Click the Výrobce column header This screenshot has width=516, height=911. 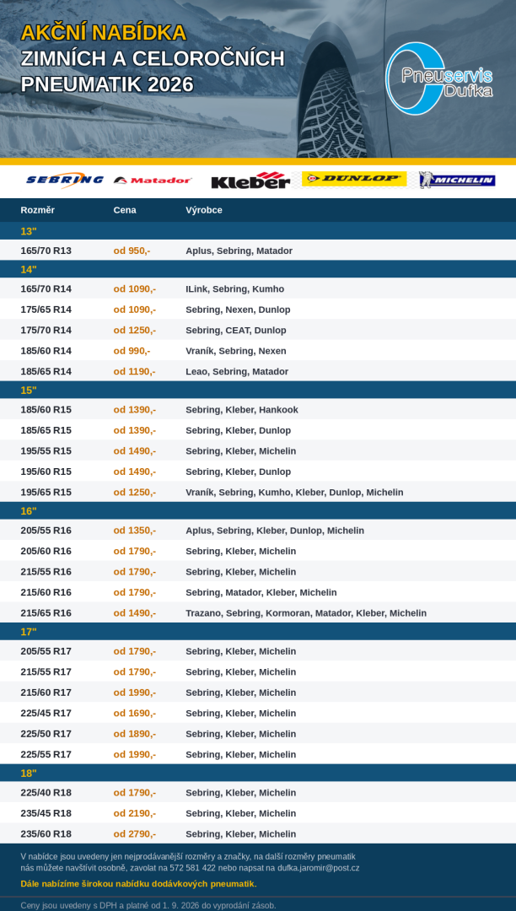[x=204, y=210]
